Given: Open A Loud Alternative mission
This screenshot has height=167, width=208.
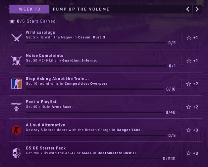Looking at the screenshot, I should point(46,125).
